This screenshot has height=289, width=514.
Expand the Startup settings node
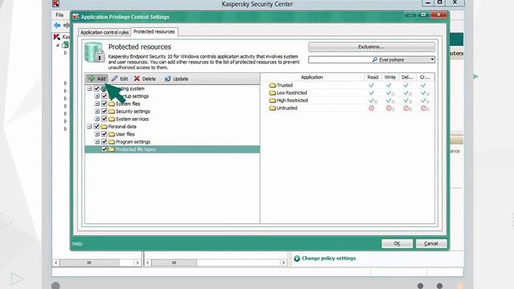[x=97, y=96]
